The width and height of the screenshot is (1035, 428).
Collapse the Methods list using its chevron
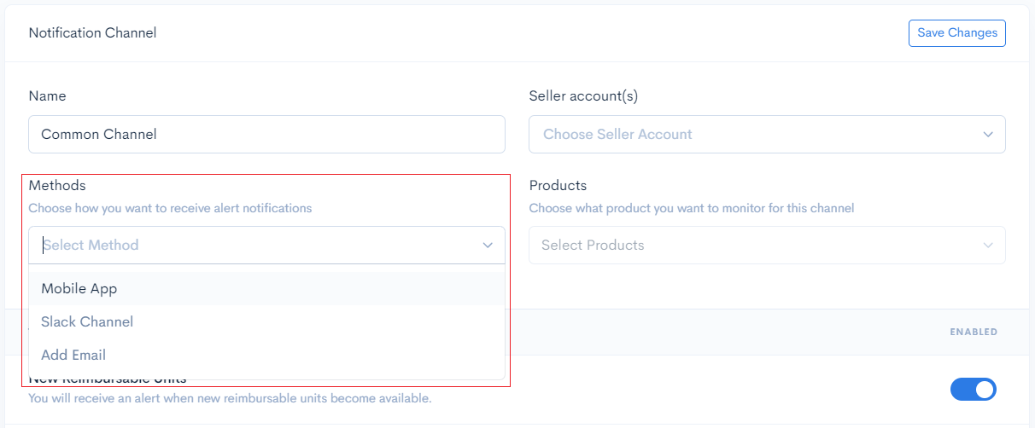(x=488, y=246)
